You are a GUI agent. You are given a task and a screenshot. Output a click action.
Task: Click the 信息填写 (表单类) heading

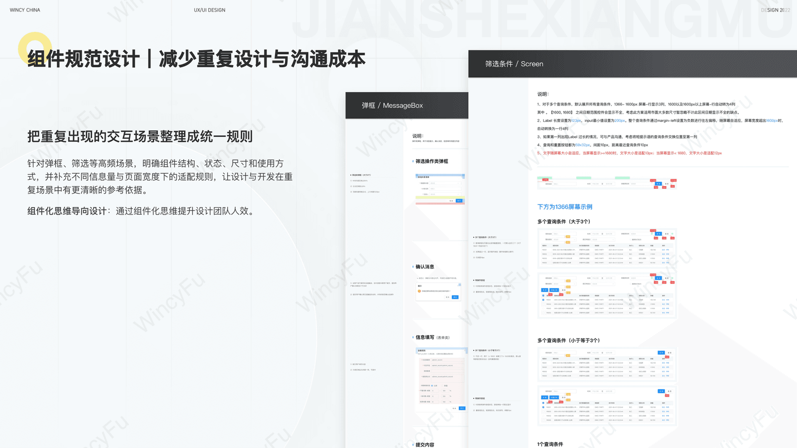[432, 337]
